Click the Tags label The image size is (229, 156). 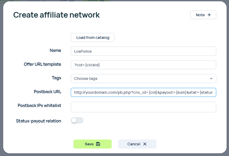[56, 78]
